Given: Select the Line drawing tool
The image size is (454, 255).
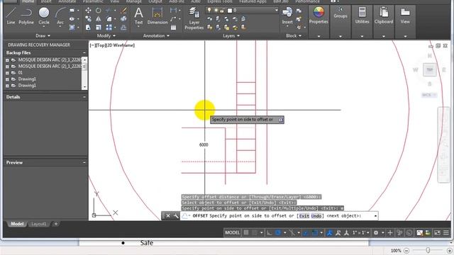Looking at the screenshot, I should 11,16.
